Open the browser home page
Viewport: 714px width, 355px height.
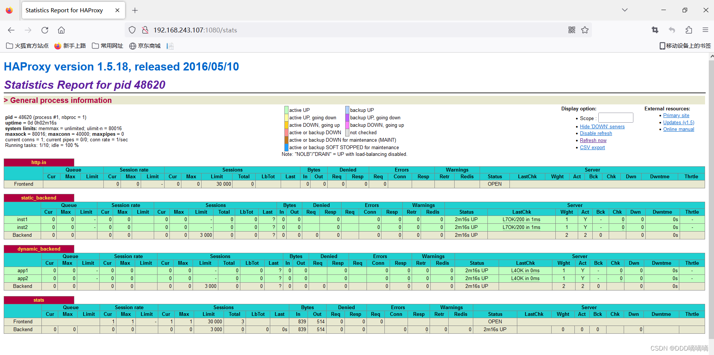61,30
